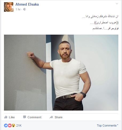Image resolution: width=122 pixels, height=130 pixels.
Task: Open the post options chevron menu
Action: (117, 3)
